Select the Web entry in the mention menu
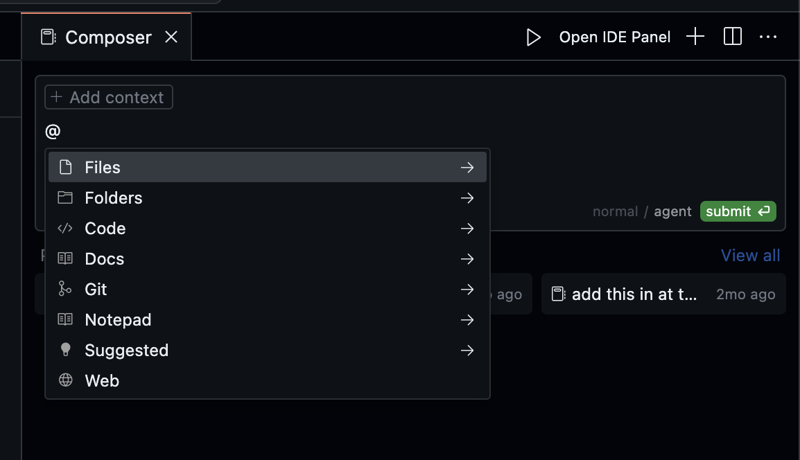 [x=101, y=380]
